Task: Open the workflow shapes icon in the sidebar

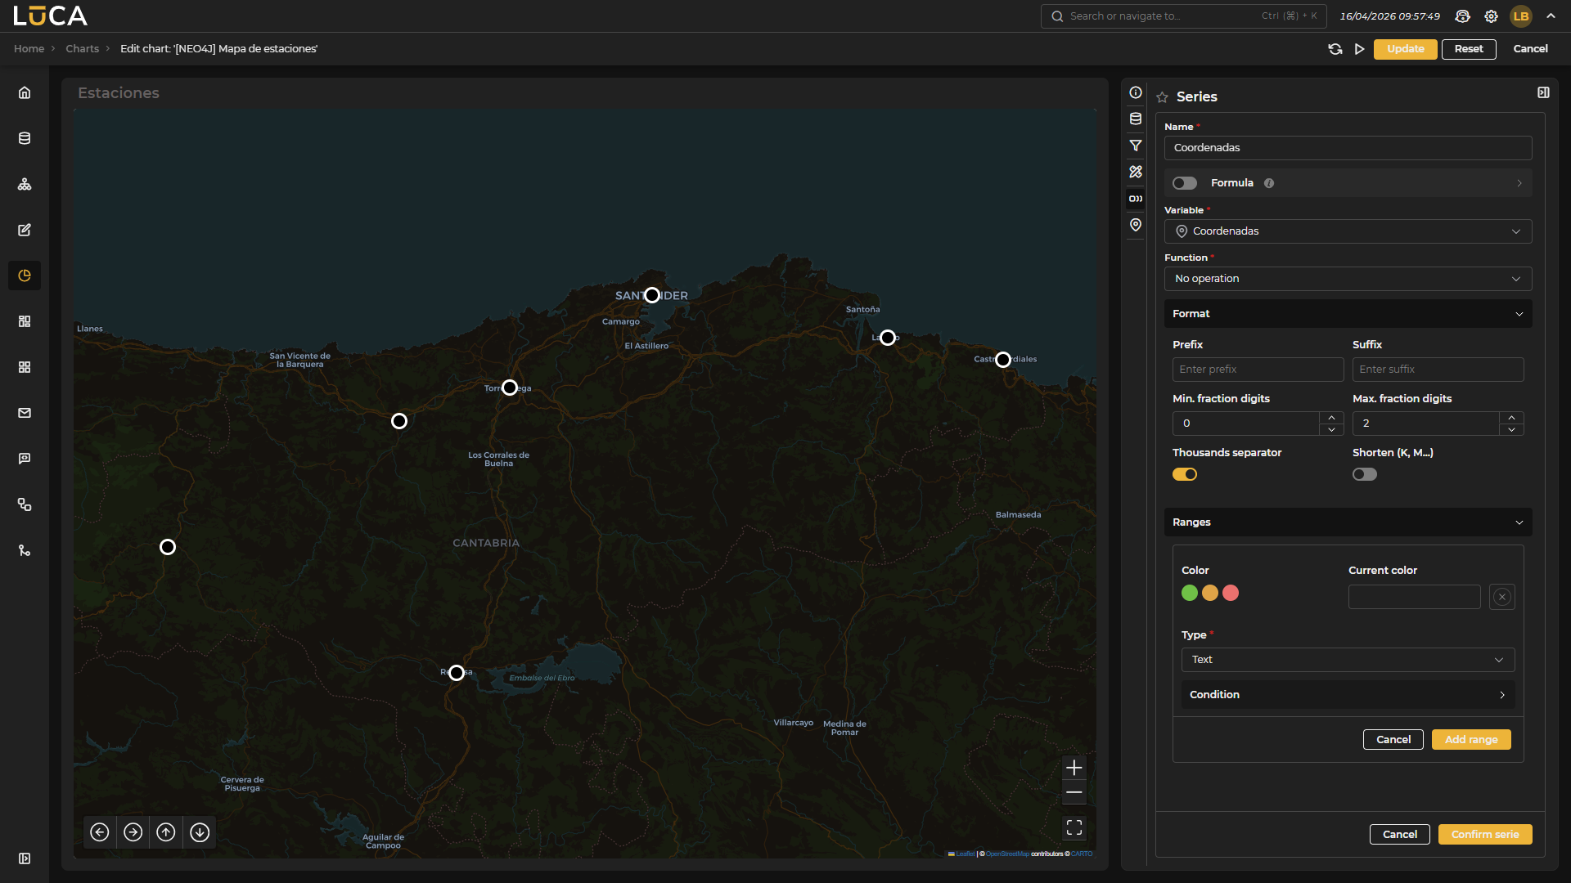Action: tap(25, 504)
